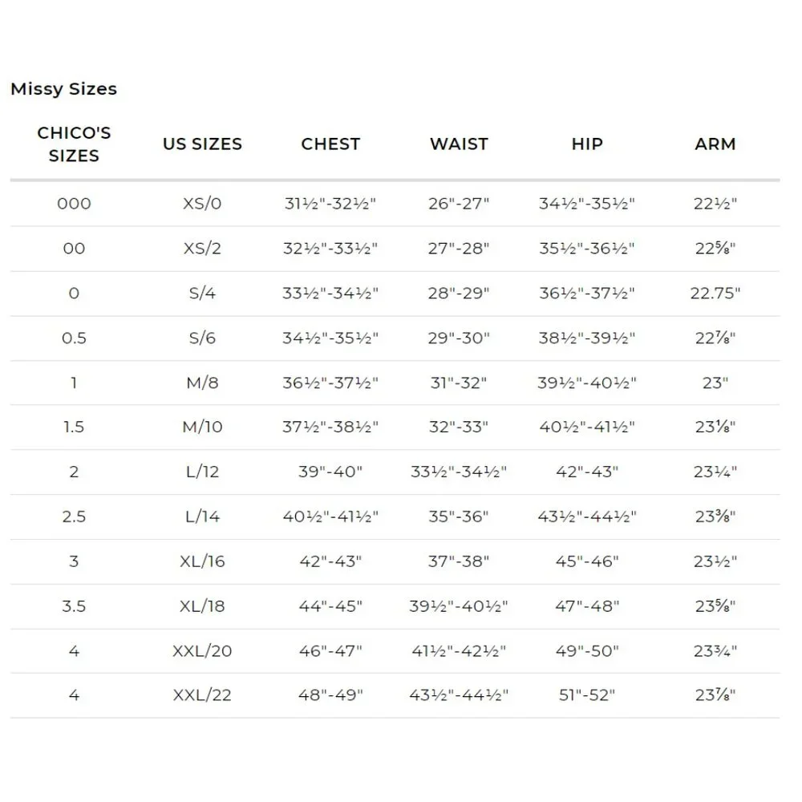Click the ARM column header
This screenshot has height=802, width=802.
(715, 144)
